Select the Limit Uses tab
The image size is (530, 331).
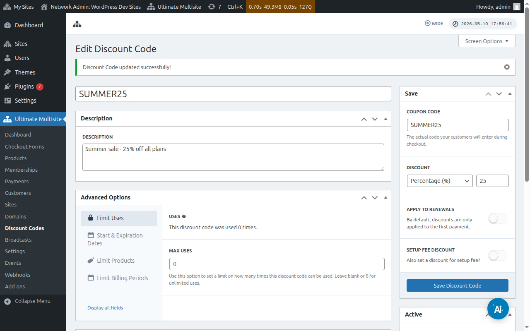(x=119, y=218)
